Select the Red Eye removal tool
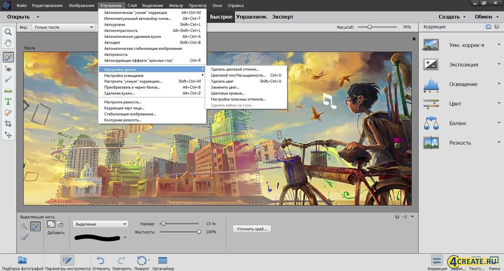Viewport: 504px width, 271px height. pyautogui.click(x=8, y=69)
